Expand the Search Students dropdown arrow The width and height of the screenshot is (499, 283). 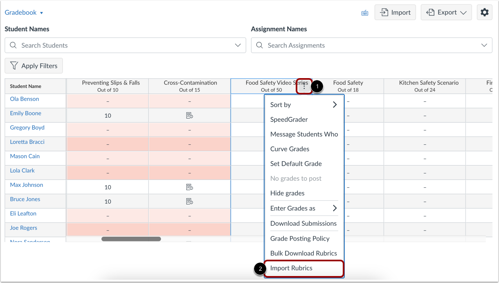tap(238, 45)
